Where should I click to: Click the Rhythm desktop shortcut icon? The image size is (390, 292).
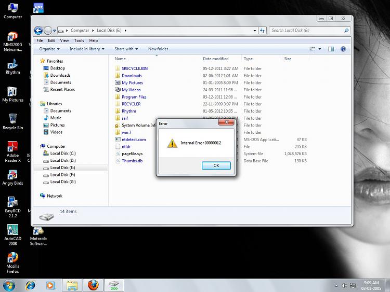12,66
